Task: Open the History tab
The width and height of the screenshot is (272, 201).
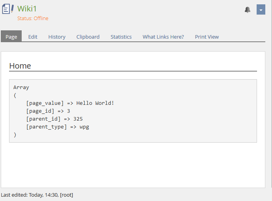Action: tap(57, 37)
